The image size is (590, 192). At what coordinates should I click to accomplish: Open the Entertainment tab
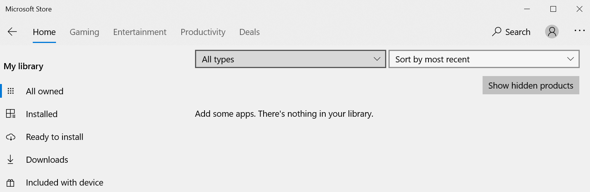(x=140, y=32)
